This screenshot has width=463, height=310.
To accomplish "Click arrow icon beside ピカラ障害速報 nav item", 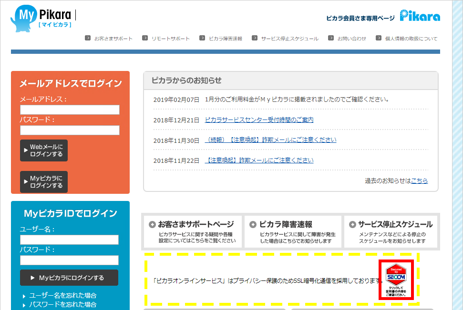I will tap(202, 38).
